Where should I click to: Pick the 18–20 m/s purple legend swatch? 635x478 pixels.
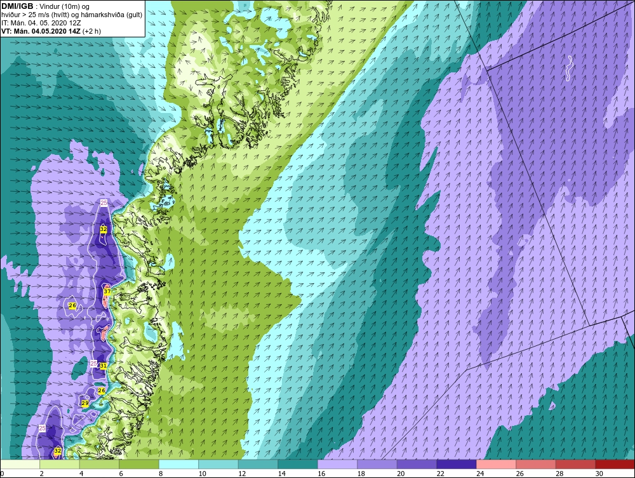[377, 464]
